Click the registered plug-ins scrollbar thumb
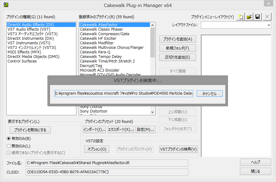This screenshot has height=182, width=276. pyautogui.click(x=153, y=42)
